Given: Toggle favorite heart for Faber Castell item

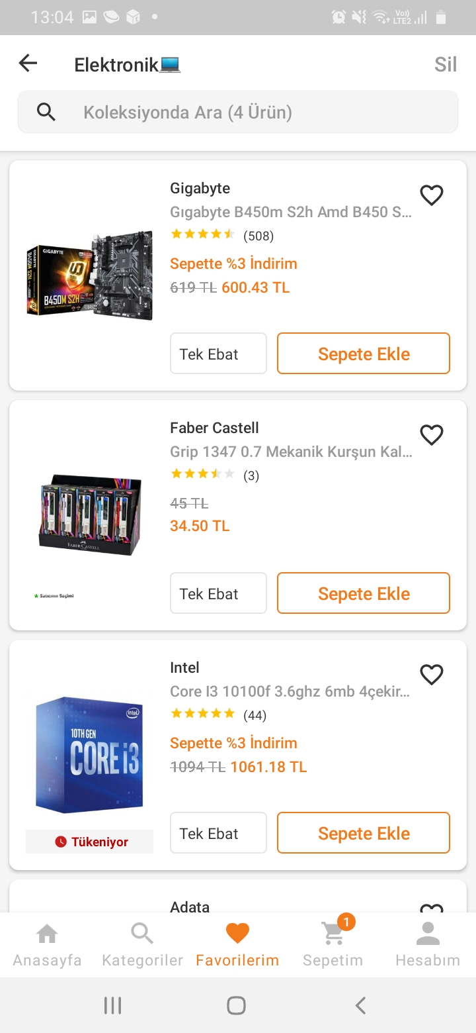Looking at the screenshot, I should pos(432,435).
